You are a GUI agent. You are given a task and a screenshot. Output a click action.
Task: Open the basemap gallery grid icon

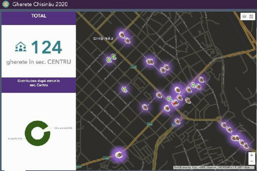click(x=252, y=16)
